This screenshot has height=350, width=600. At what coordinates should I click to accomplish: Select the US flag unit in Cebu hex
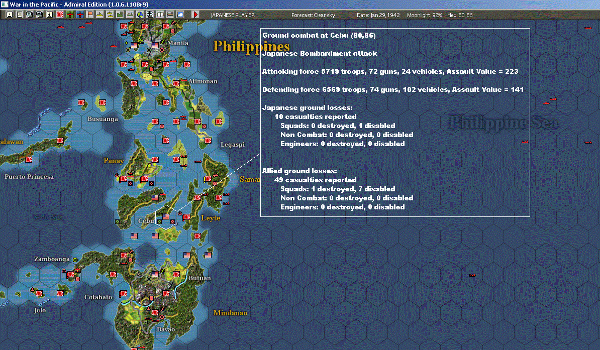point(166,216)
